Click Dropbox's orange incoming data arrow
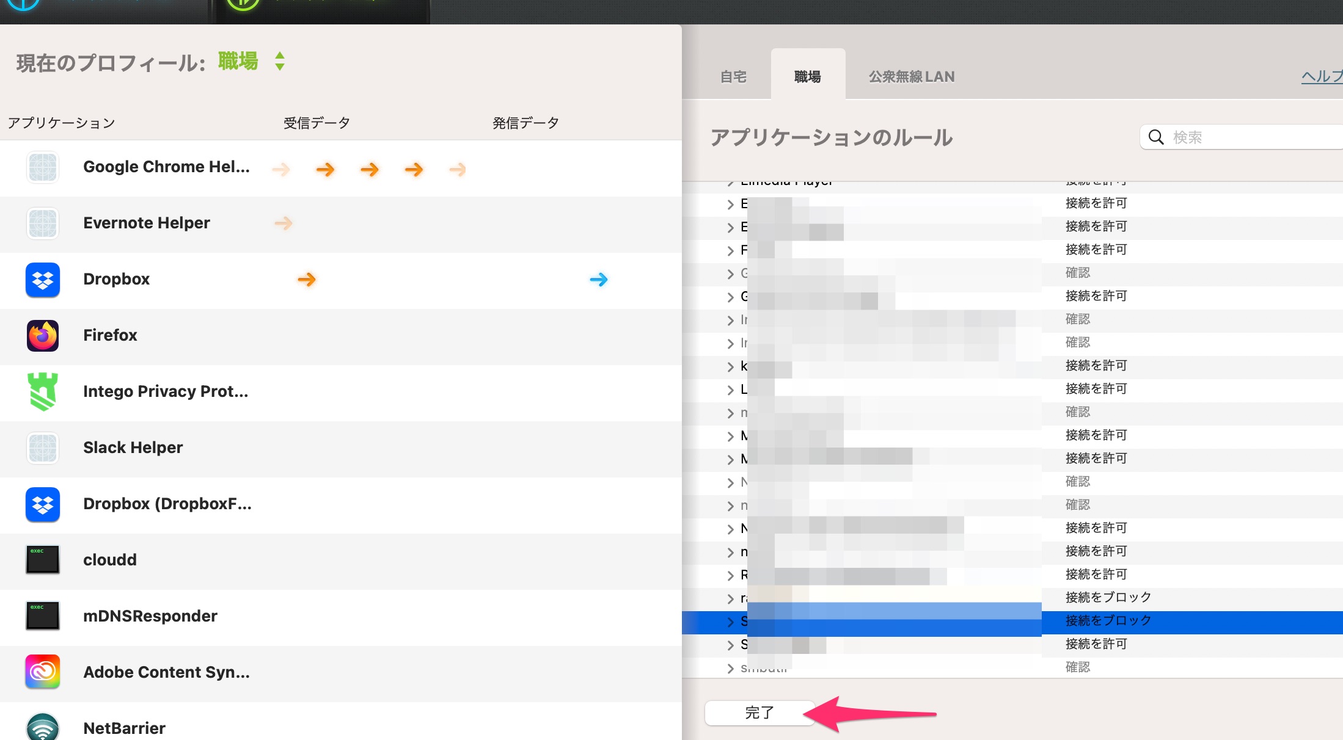Screen dimensions: 1343x740 click(x=307, y=280)
